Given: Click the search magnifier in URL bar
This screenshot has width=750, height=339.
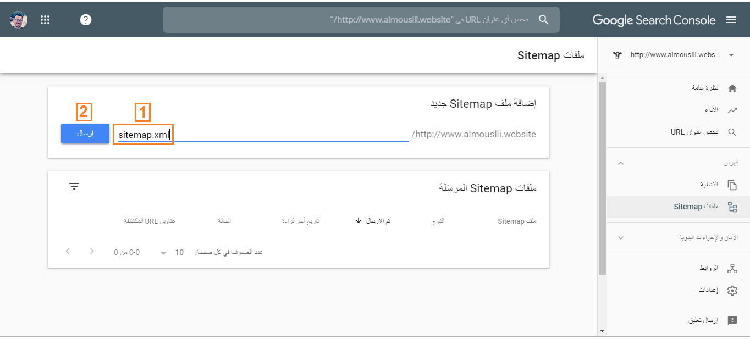Looking at the screenshot, I should pos(543,20).
